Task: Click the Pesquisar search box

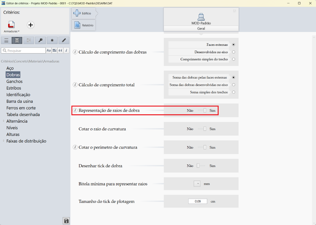Action: [23, 50]
